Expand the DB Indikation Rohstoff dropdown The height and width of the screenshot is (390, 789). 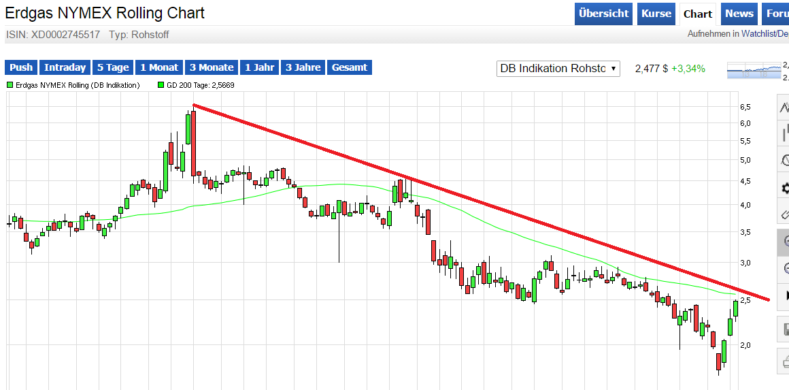(x=558, y=68)
